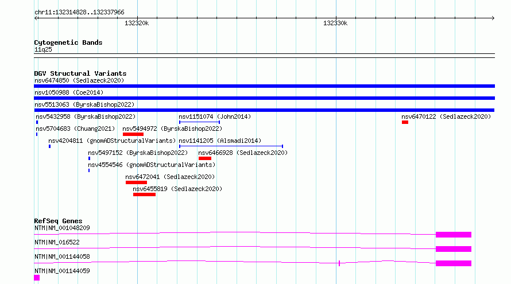Select the blue bar under nsv5513063
The height and width of the screenshot is (284, 511).
pos(264,110)
